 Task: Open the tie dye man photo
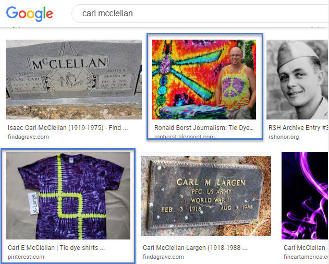click(204, 80)
